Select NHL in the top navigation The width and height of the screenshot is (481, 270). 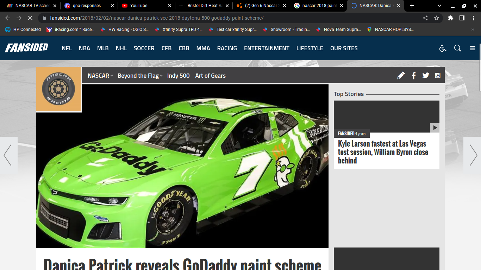coord(121,48)
